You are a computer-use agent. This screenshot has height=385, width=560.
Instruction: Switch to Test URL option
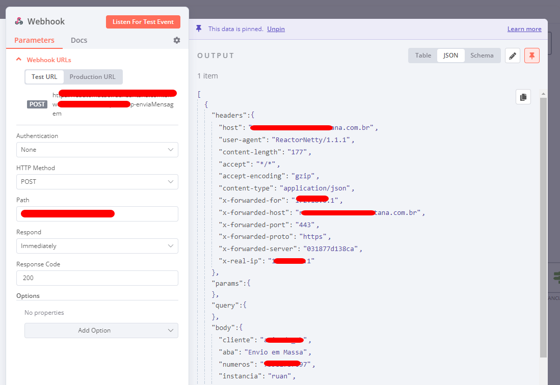point(44,77)
